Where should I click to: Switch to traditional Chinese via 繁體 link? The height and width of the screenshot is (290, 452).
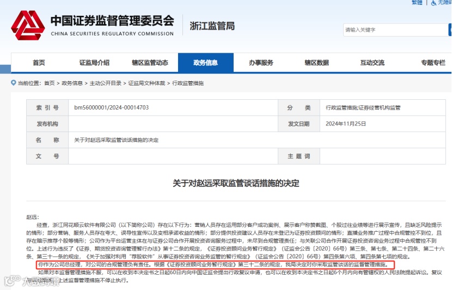click(x=417, y=2)
